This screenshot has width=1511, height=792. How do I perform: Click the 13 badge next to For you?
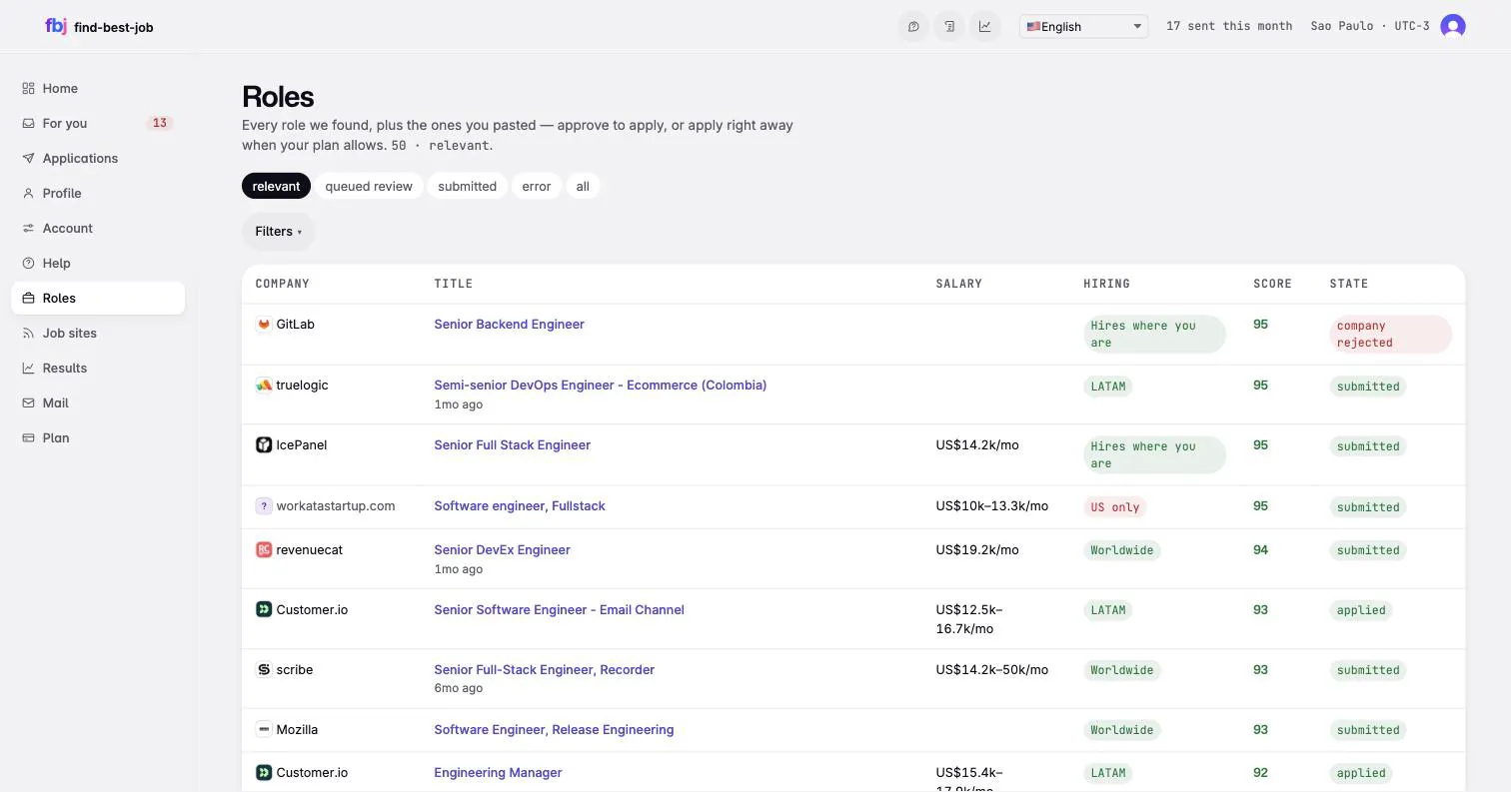(x=160, y=124)
